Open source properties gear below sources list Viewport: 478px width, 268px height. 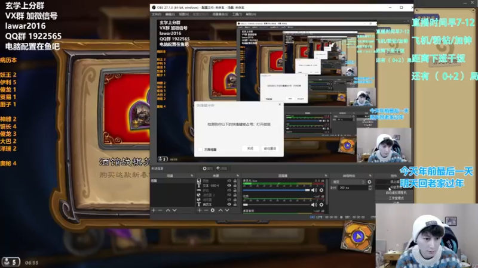[x=213, y=210]
